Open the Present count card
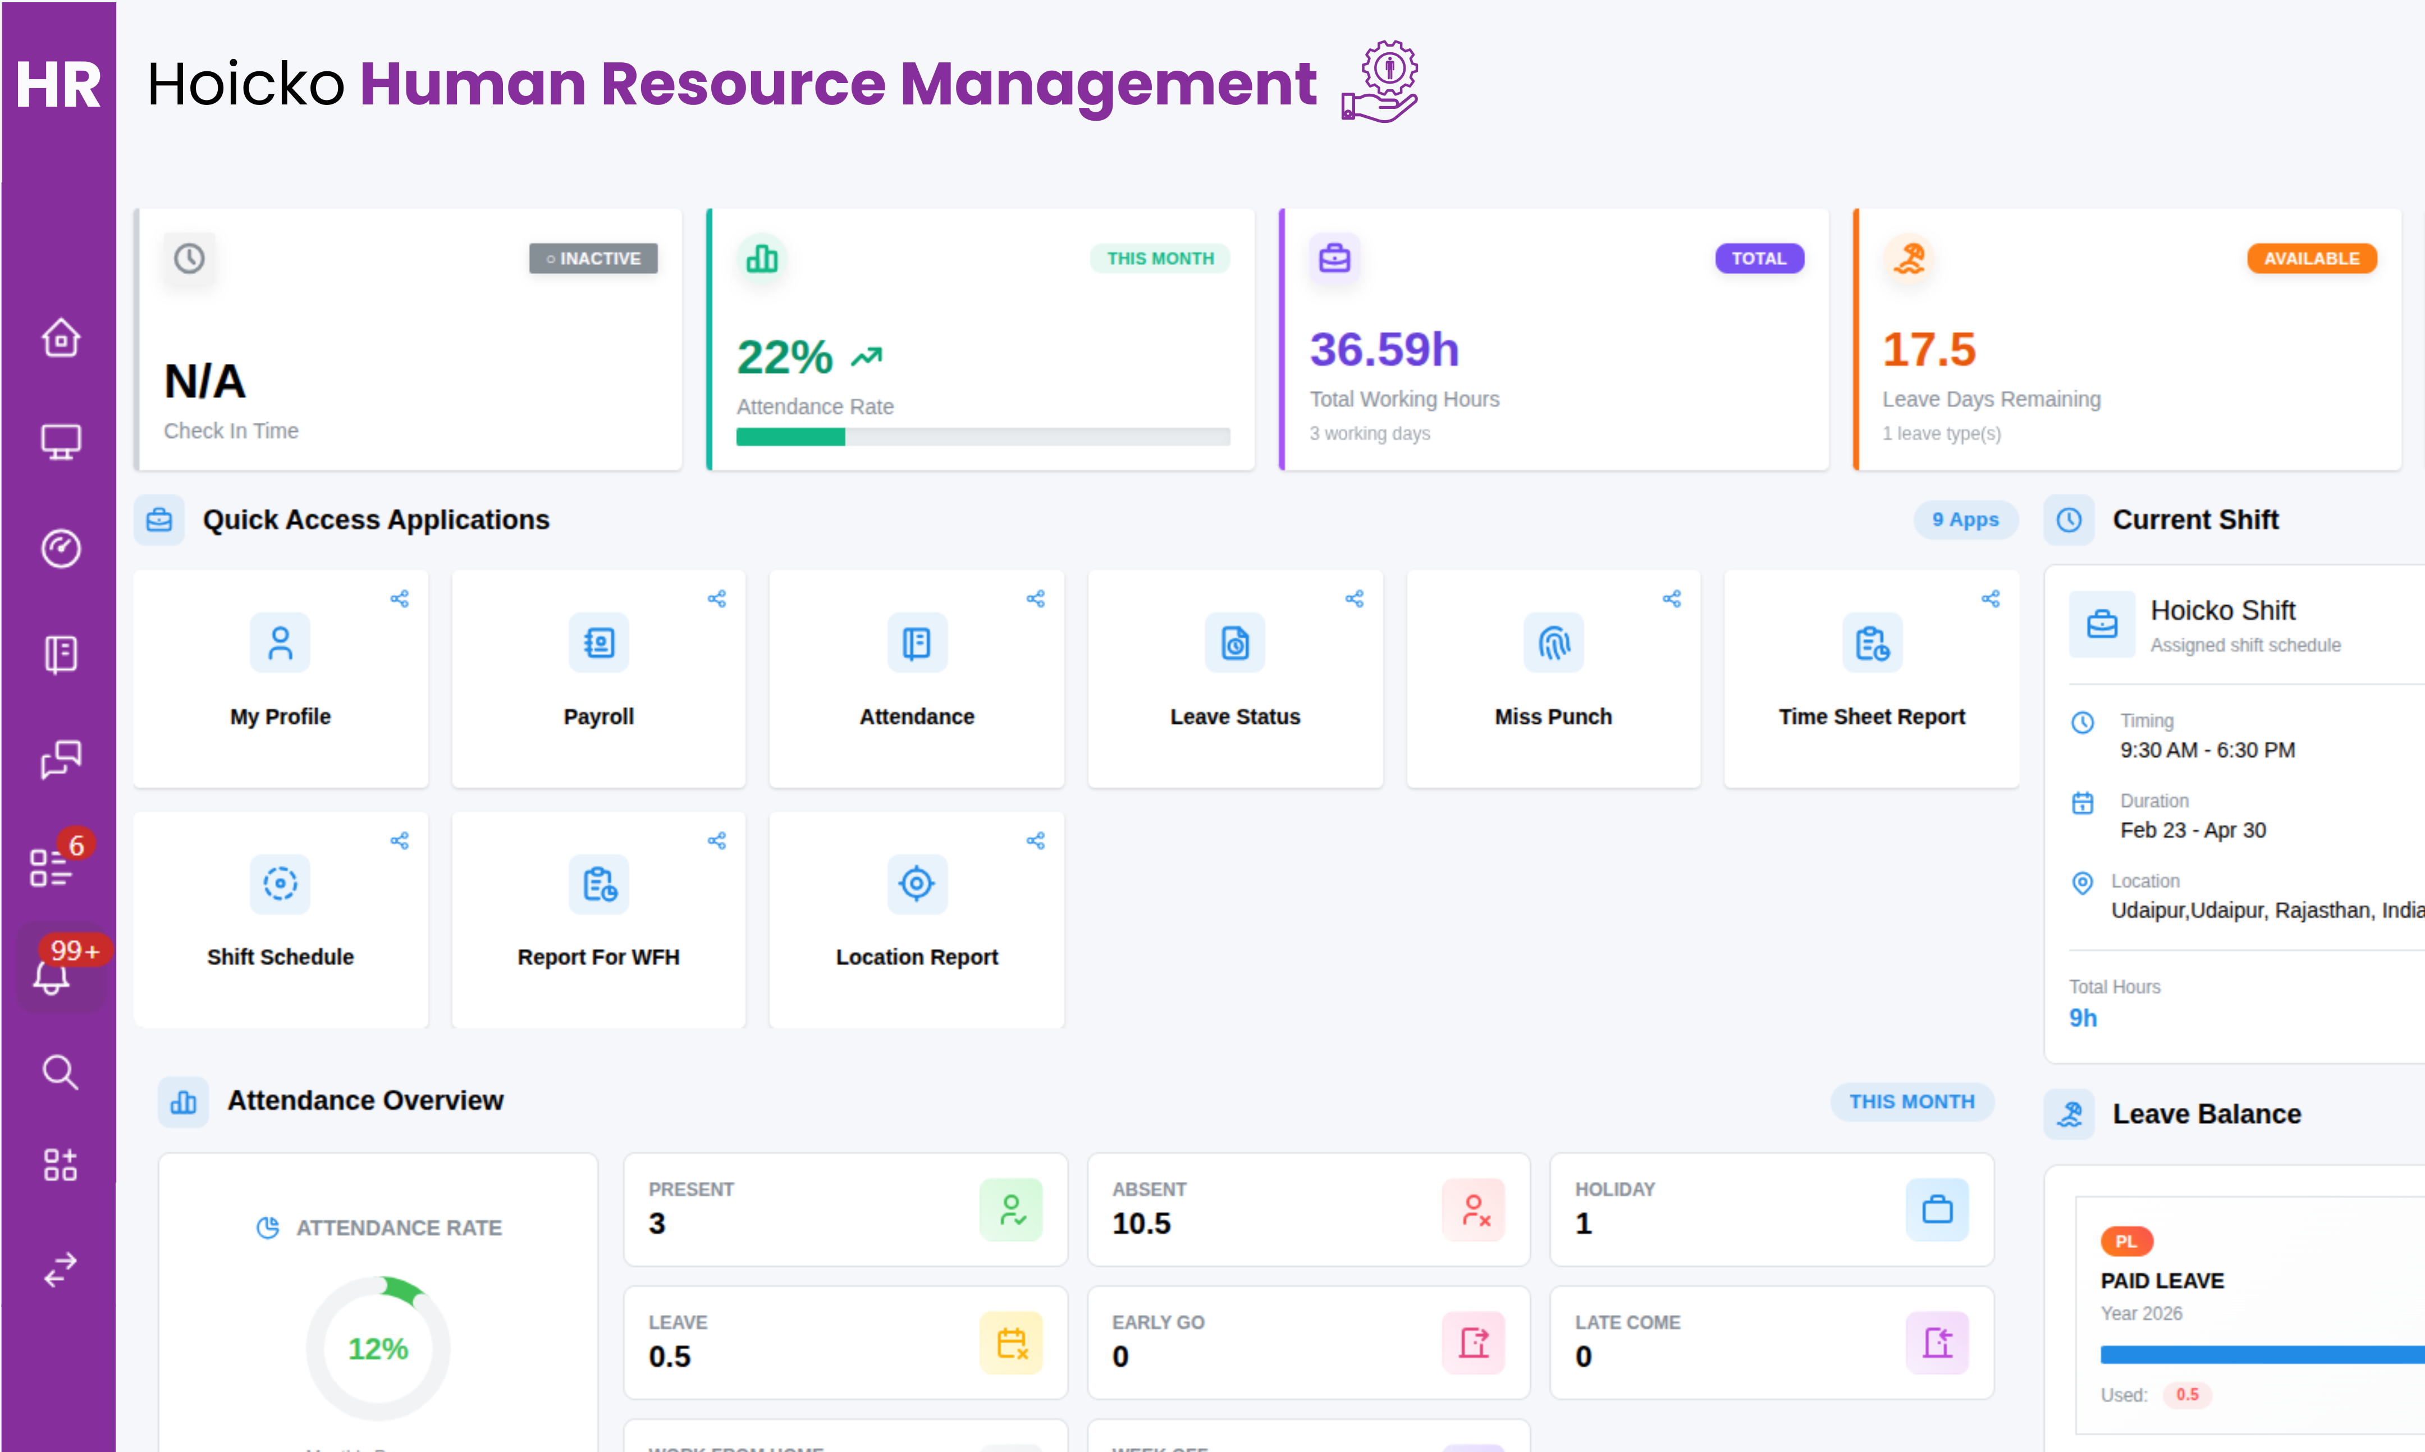The width and height of the screenshot is (2425, 1452). (x=844, y=1208)
